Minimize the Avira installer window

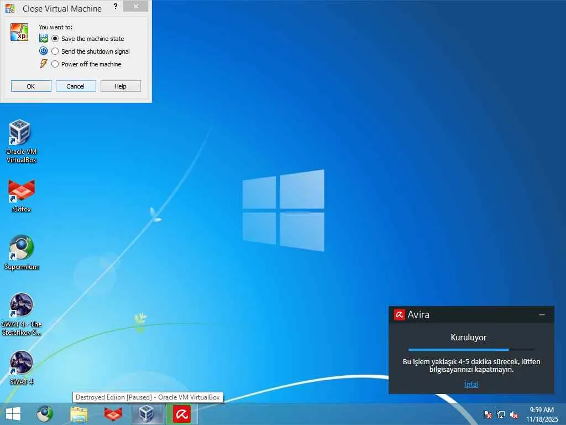point(542,314)
